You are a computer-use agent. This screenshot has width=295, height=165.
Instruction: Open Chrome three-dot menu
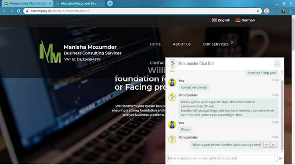click(290, 11)
